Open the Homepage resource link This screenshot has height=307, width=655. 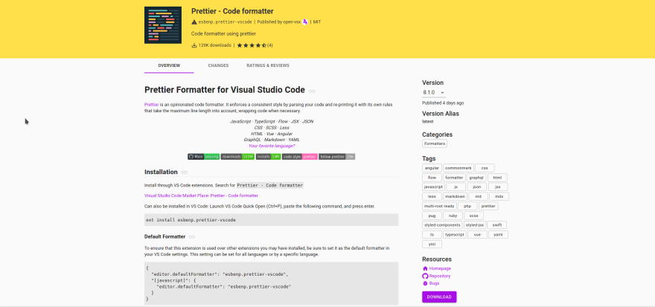coord(440,268)
